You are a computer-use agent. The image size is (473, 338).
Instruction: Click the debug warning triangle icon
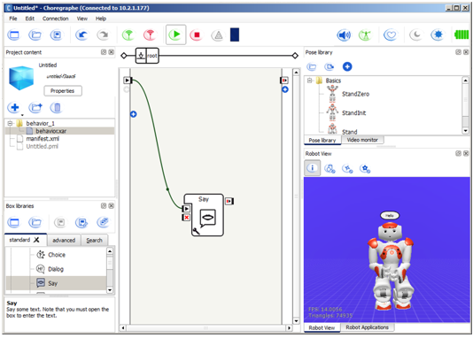click(x=218, y=35)
